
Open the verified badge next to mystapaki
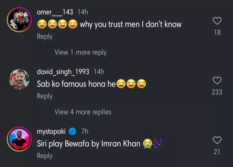(x=73, y=131)
